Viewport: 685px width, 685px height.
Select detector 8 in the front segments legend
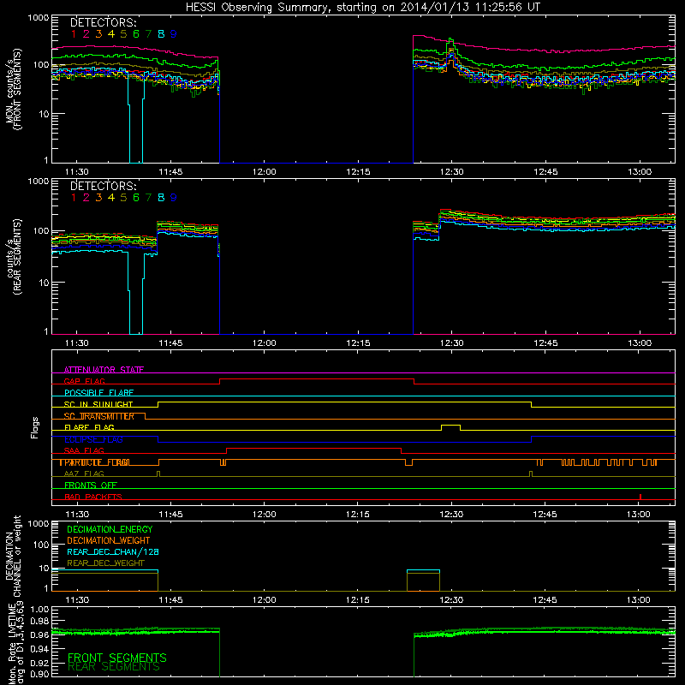(x=161, y=34)
